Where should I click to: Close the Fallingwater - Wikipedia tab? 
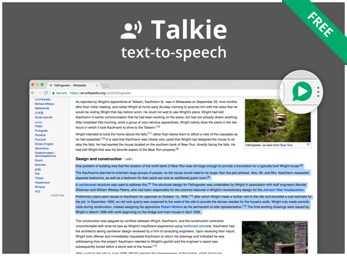click(97, 85)
